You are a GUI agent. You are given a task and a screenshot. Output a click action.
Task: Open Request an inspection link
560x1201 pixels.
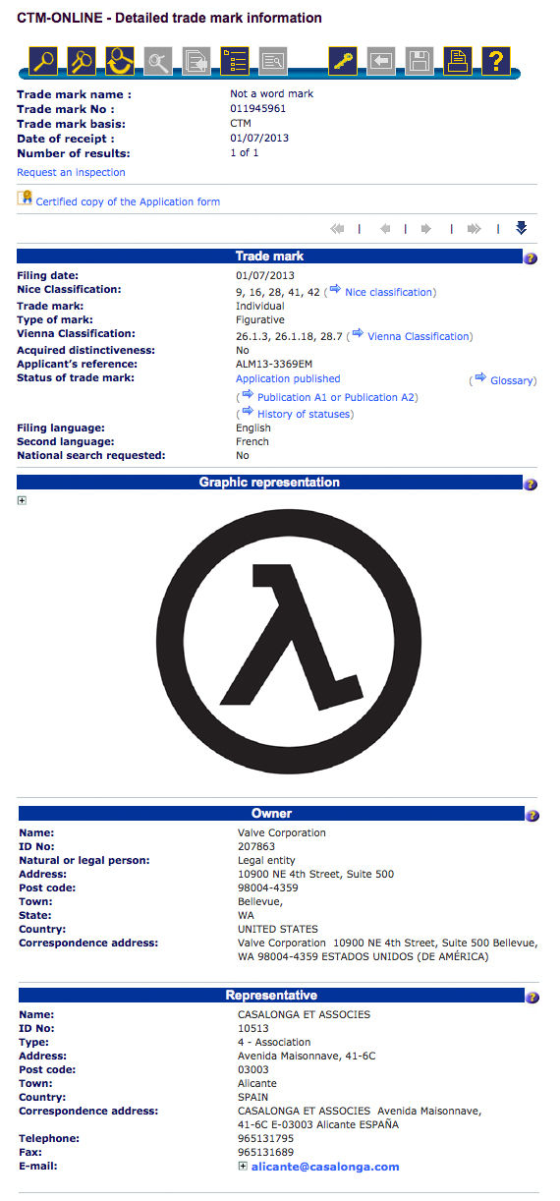[x=72, y=172]
